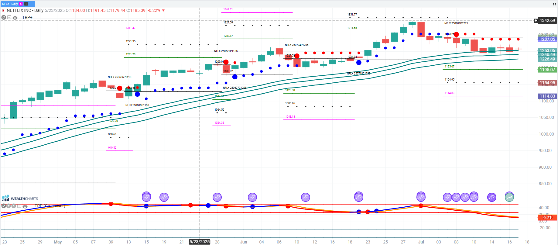Click the green 1195.07 price tag
Viewport: 558px width, 245px height.
pos(547,70)
